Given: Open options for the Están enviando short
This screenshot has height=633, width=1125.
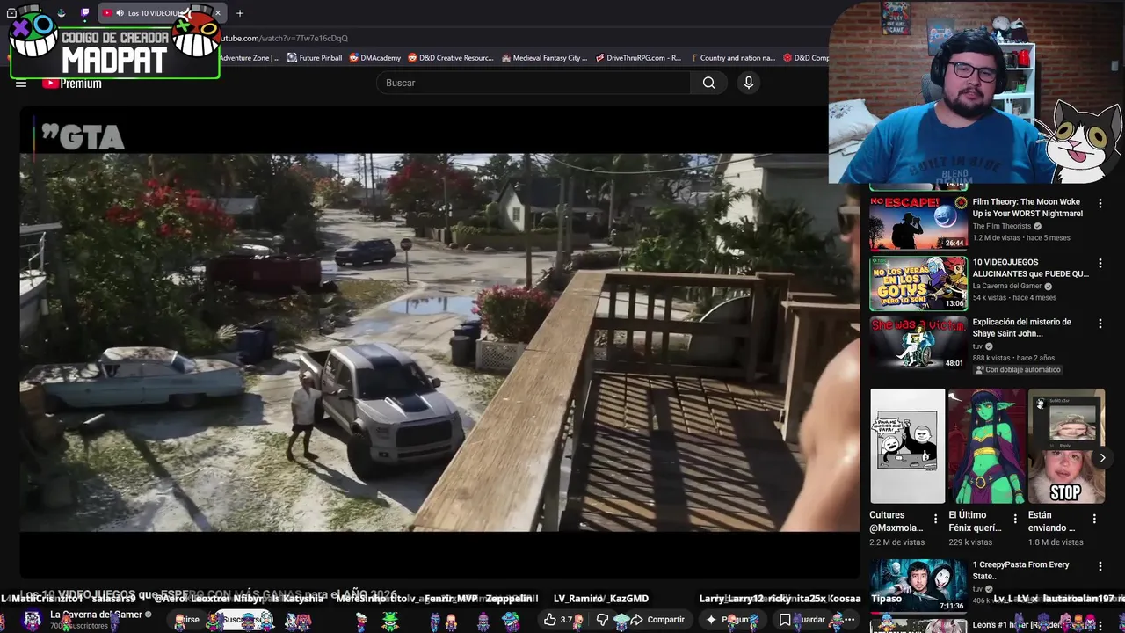Looking at the screenshot, I should click(x=1094, y=519).
